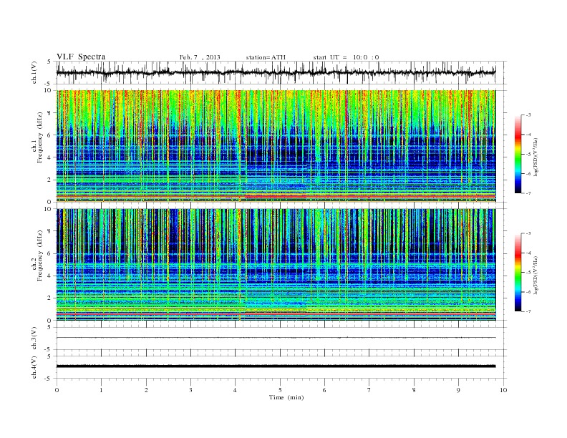This screenshot has height=438, width=567.
Task: Click tick label "1" on the Time axis
Action: pos(101,390)
